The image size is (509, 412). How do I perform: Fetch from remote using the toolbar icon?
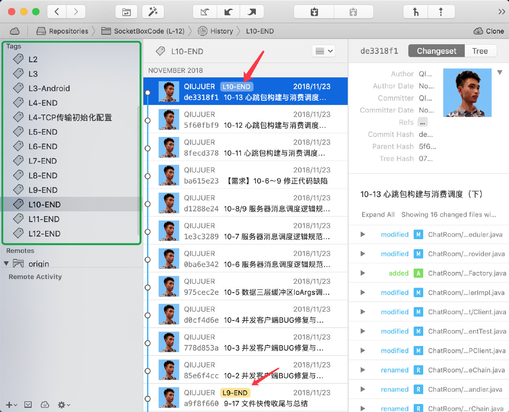coord(205,12)
